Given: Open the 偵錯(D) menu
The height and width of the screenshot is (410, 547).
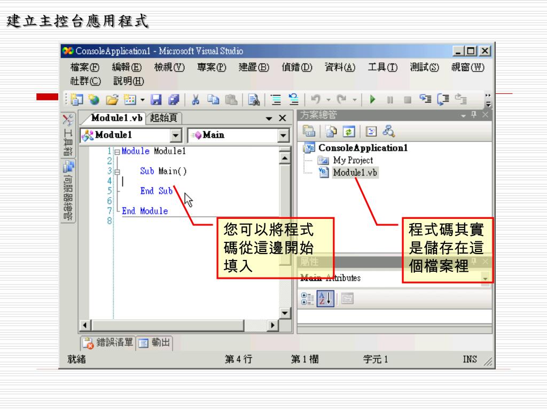Looking at the screenshot, I should 297,67.
